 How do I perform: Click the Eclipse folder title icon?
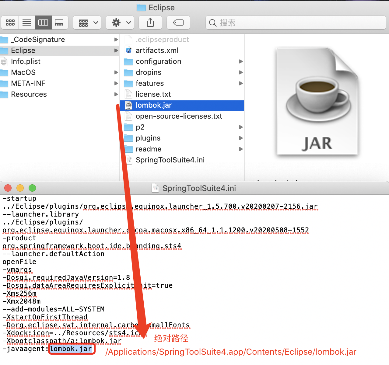pos(141,8)
